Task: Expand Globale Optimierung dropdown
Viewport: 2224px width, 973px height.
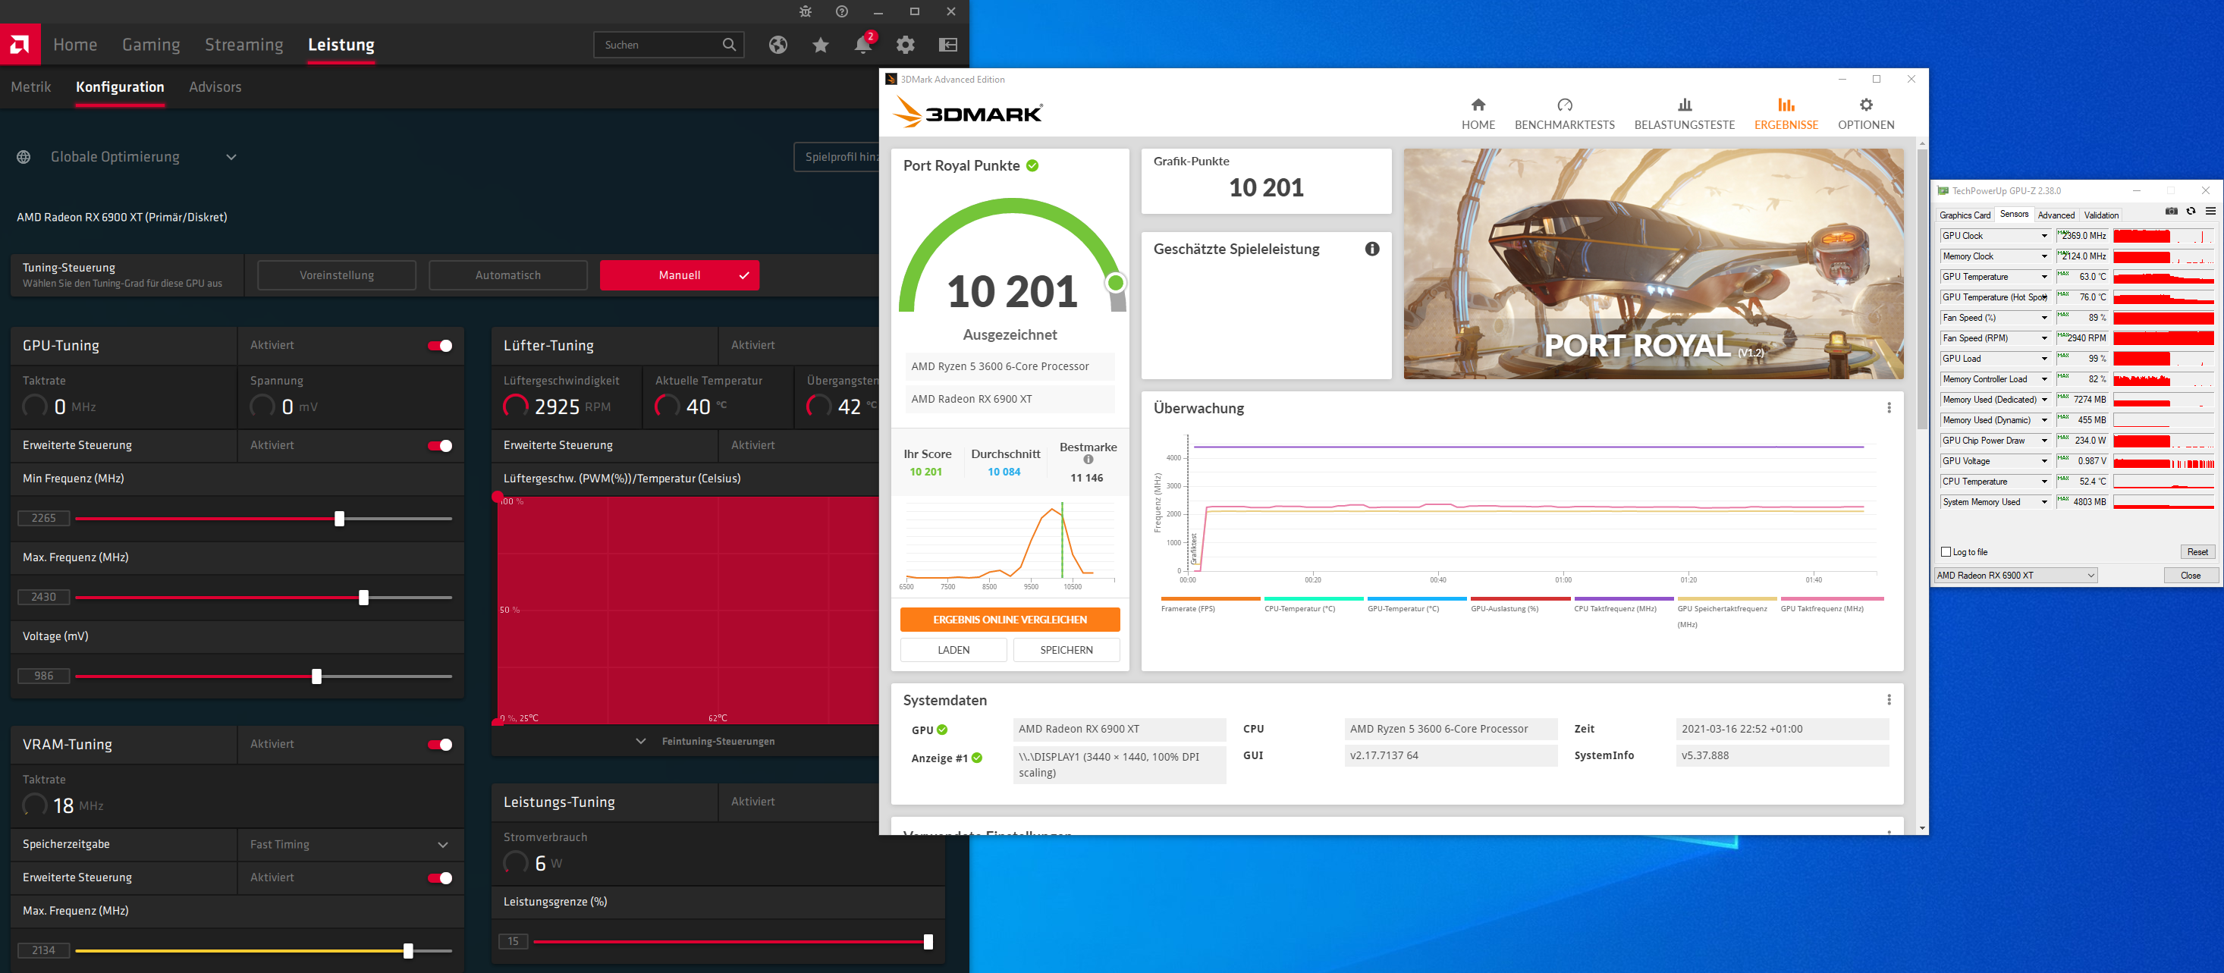Action: tap(231, 157)
